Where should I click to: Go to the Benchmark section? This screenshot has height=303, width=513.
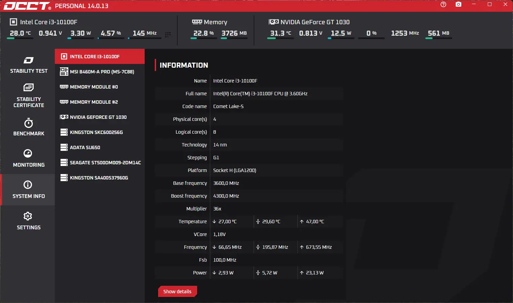point(29,127)
